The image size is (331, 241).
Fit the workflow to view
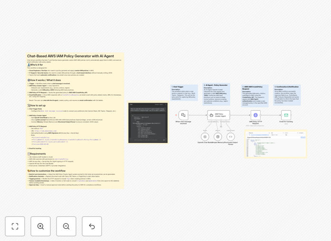click(15, 226)
